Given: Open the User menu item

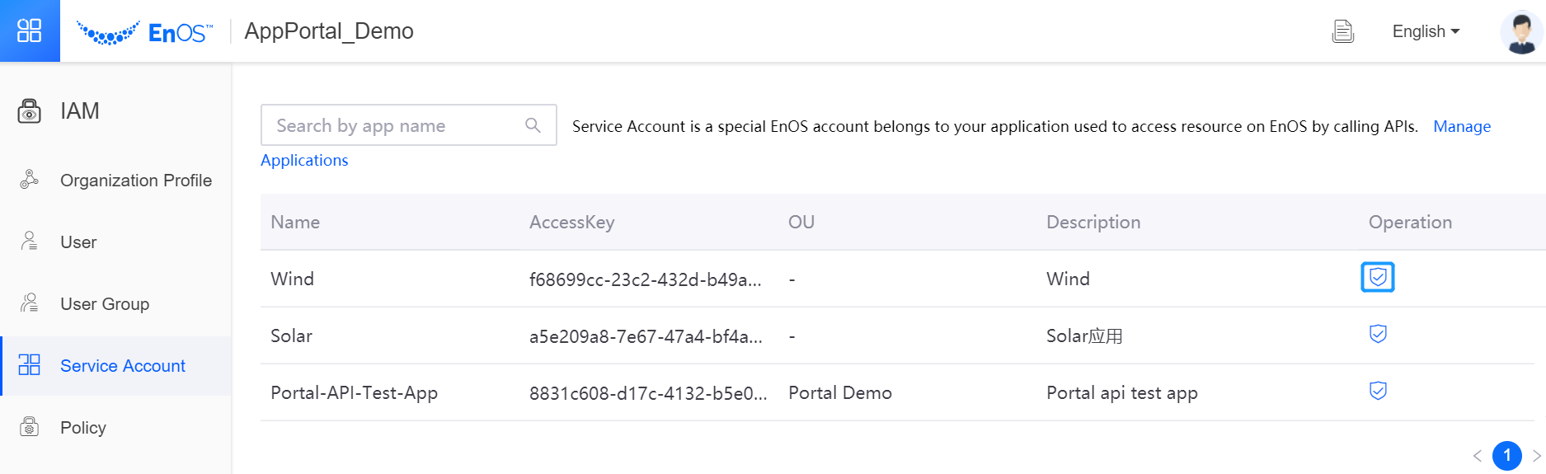Looking at the screenshot, I should pos(78,242).
